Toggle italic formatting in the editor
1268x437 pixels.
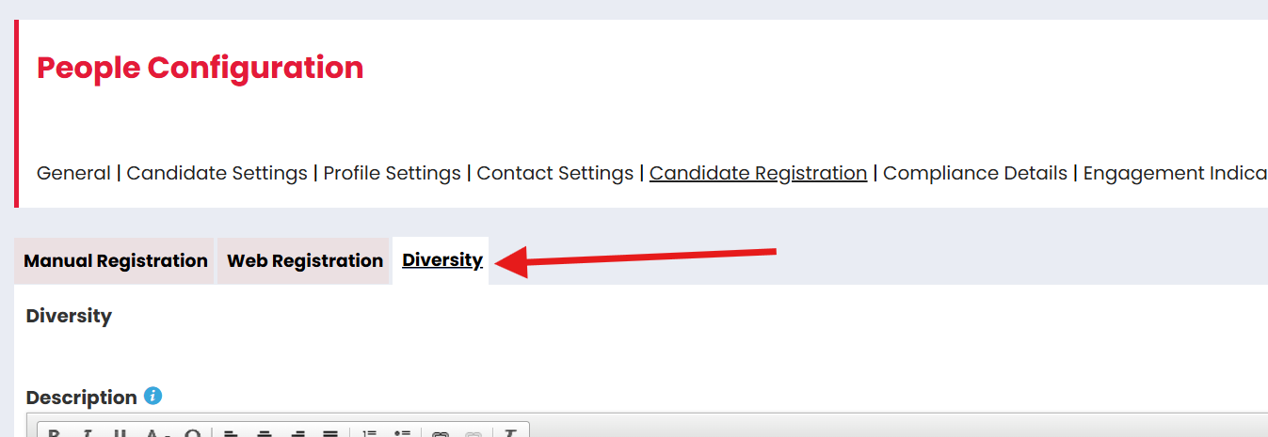[87, 434]
